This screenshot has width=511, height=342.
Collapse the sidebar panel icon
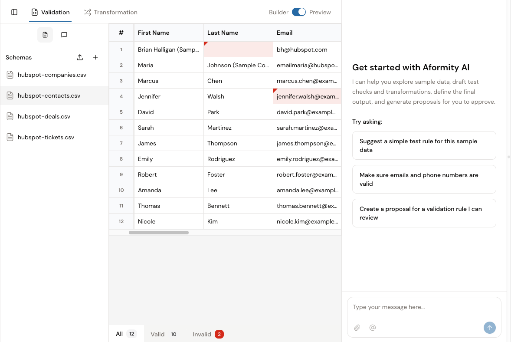[14, 12]
